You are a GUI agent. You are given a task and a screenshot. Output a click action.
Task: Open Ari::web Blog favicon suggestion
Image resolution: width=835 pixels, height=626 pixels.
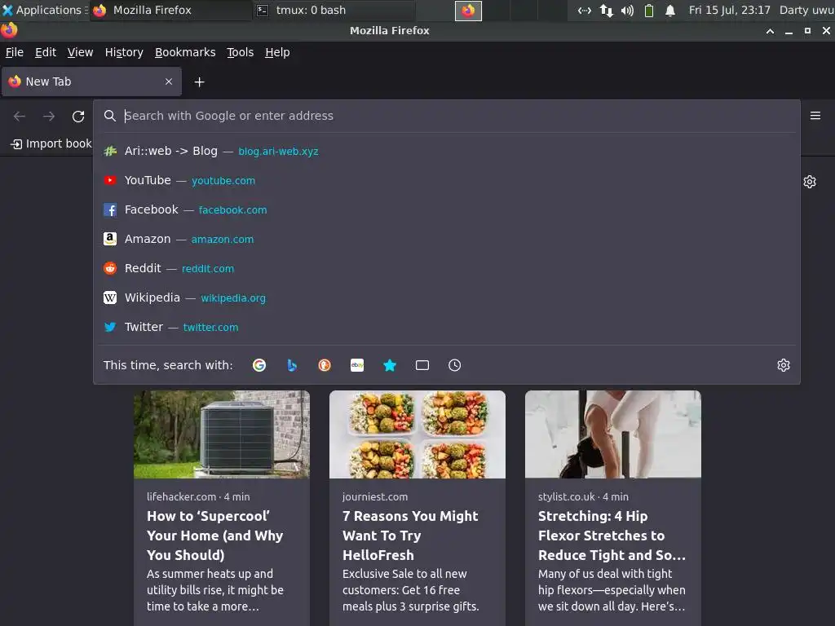click(110, 151)
